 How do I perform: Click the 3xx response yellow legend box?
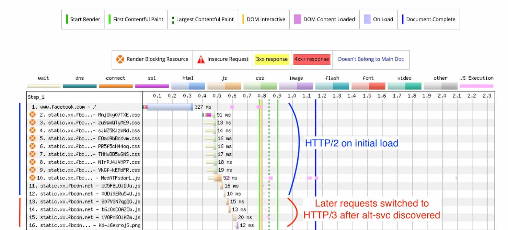(x=272, y=59)
